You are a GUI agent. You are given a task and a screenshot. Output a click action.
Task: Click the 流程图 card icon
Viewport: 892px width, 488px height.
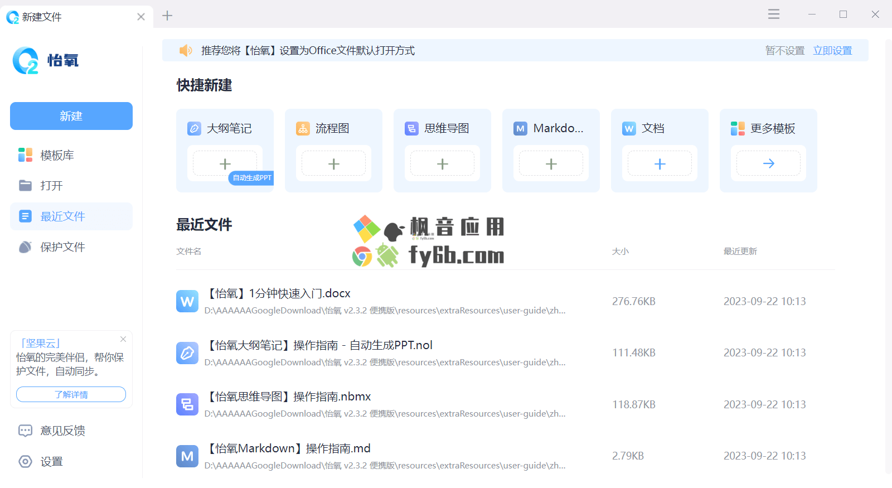point(303,129)
